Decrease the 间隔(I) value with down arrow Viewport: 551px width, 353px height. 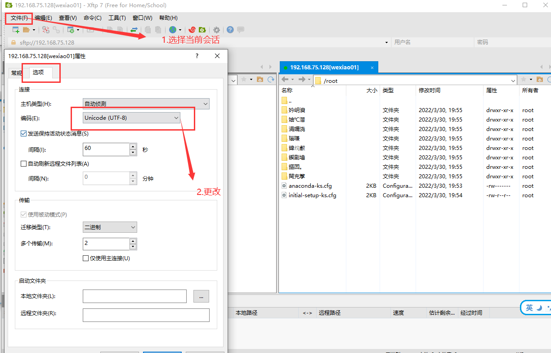133,152
